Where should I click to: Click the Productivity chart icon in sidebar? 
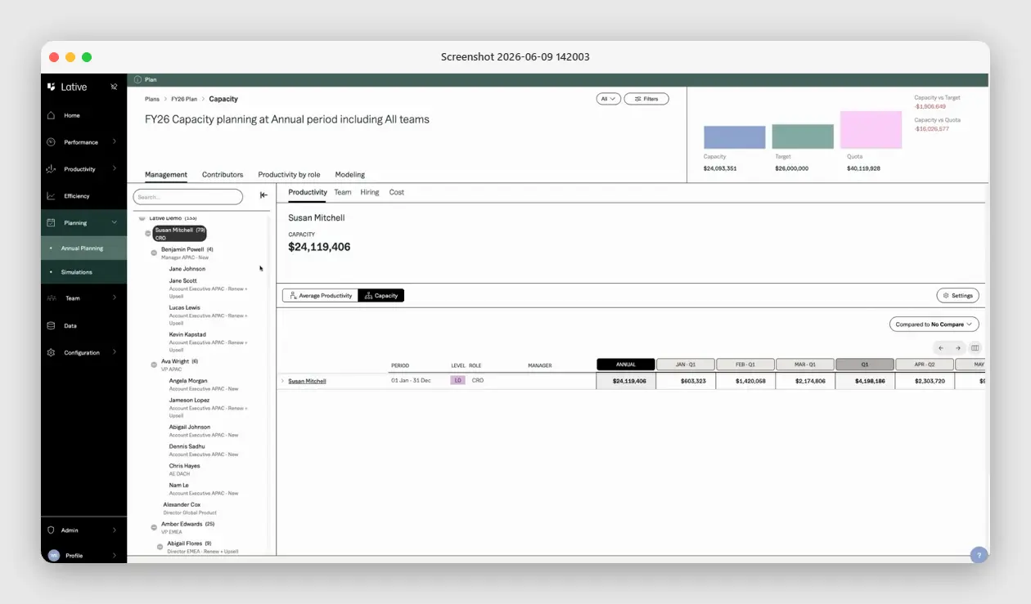click(x=51, y=169)
